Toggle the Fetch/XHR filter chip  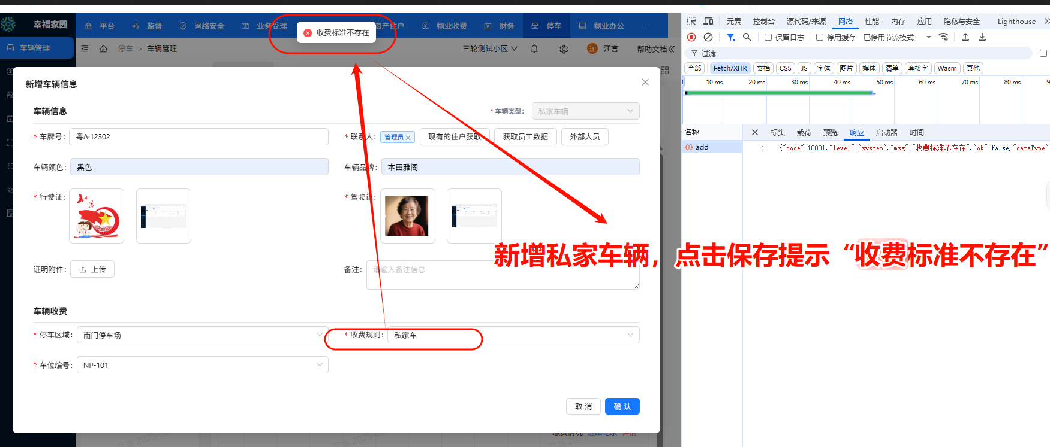click(730, 68)
